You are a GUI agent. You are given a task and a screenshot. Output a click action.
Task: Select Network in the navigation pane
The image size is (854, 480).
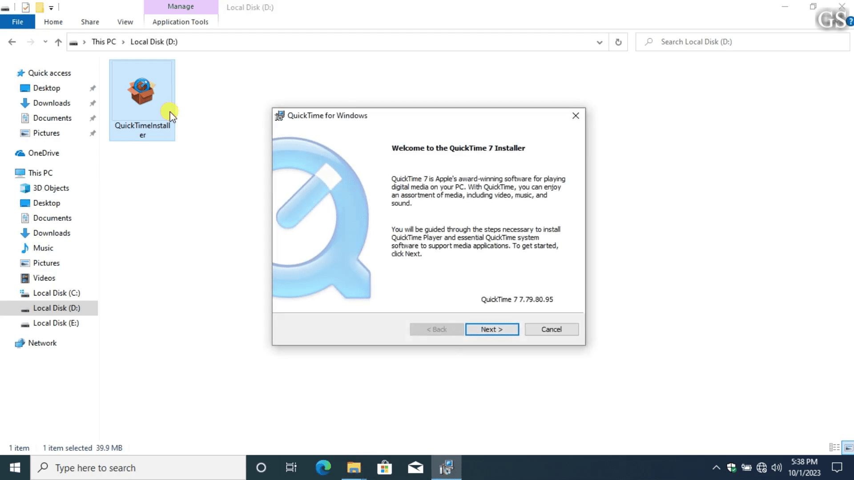42,343
